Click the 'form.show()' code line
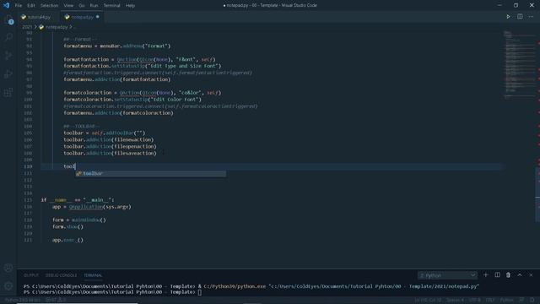 (x=67, y=227)
